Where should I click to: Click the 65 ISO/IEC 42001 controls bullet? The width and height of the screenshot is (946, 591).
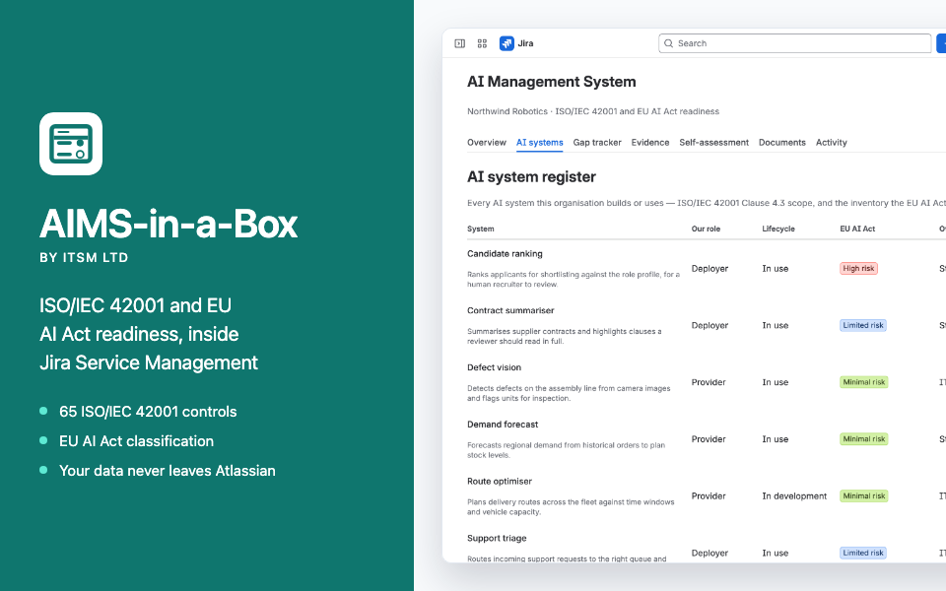[x=148, y=412]
